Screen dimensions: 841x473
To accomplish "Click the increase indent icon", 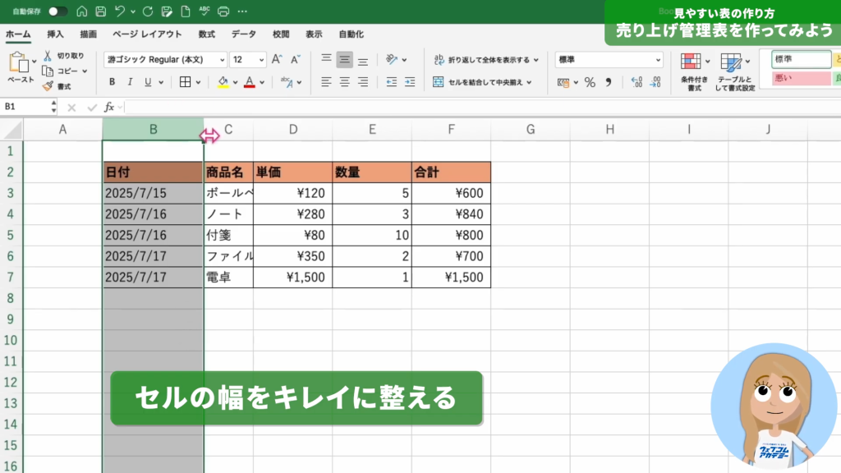I will click(x=409, y=82).
